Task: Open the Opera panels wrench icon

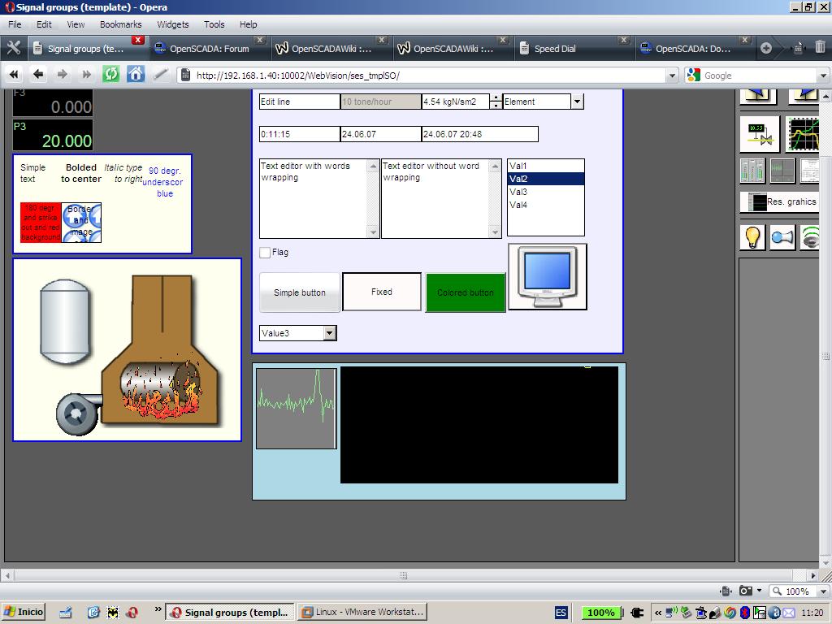Action: (x=13, y=48)
